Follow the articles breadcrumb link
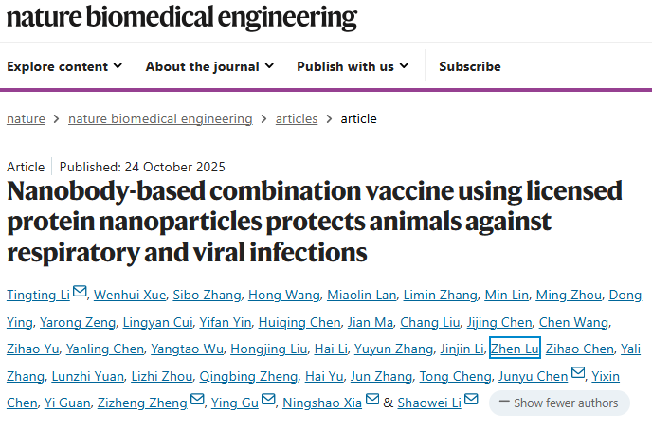Image resolution: width=652 pixels, height=430 pixels. pos(297,118)
